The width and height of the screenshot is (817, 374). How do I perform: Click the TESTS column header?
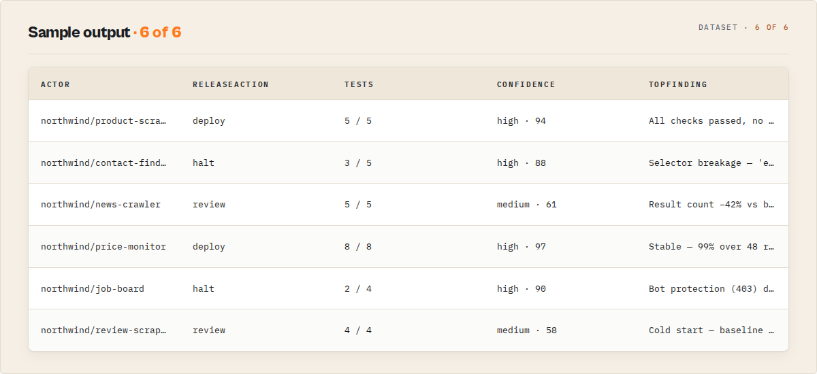click(359, 84)
